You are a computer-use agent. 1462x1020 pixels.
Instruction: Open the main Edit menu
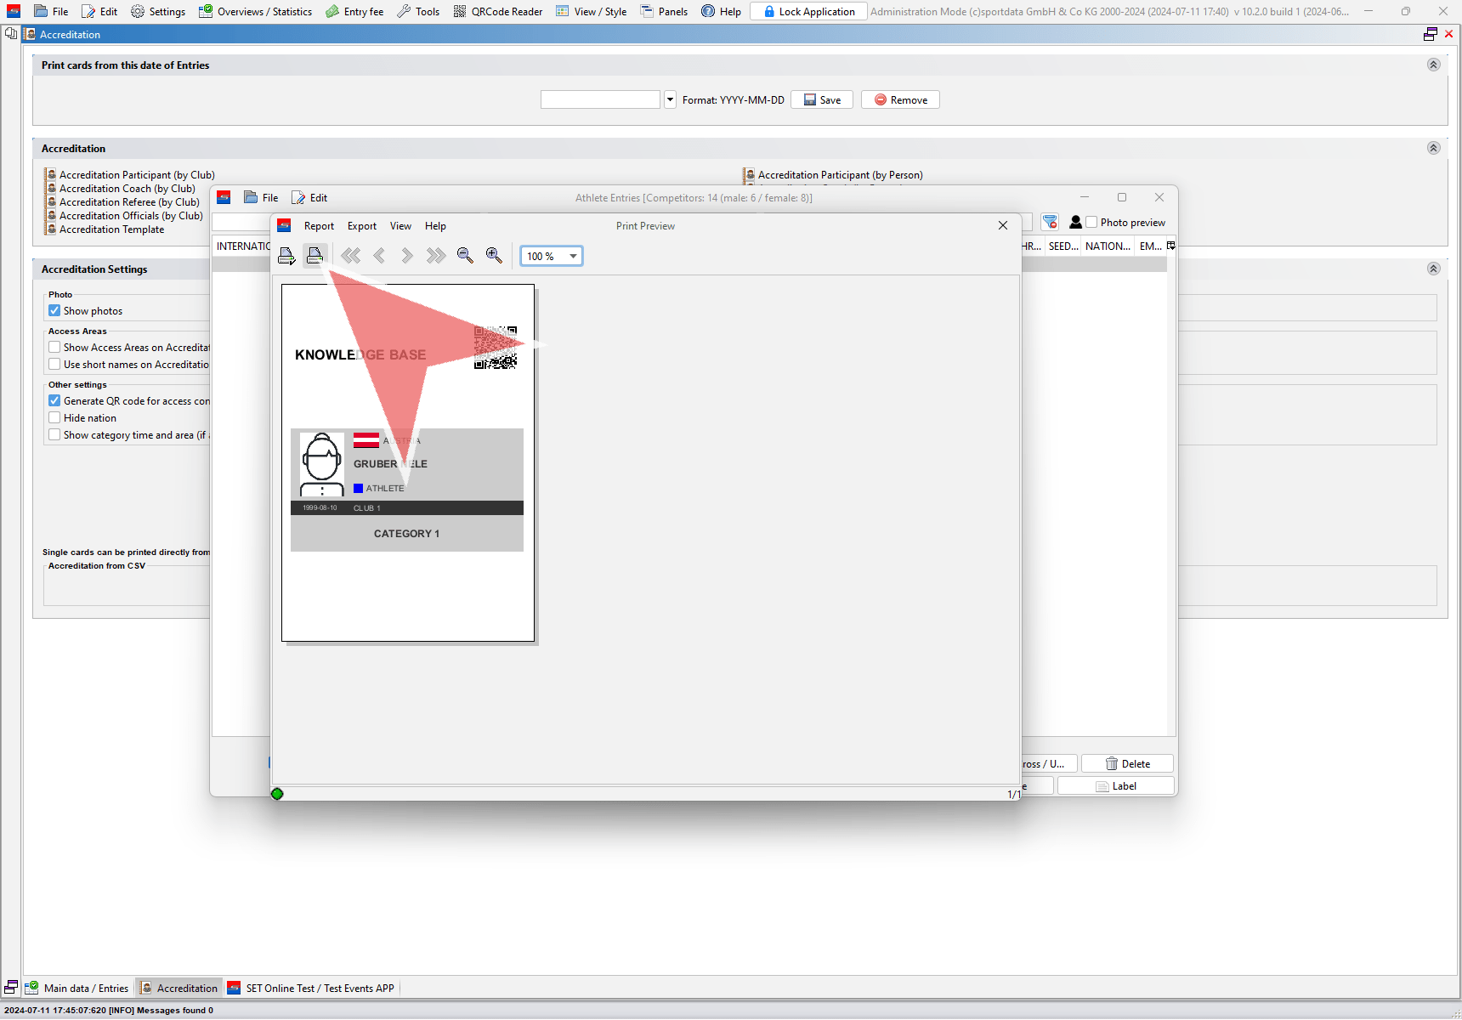pos(99,12)
